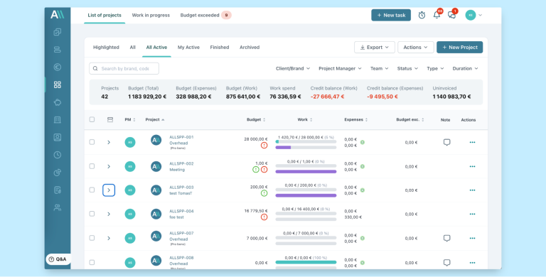Viewport: 546px width, 277px height.
Task: Expand the ALLSPP-001 project row
Action: coord(109,142)
